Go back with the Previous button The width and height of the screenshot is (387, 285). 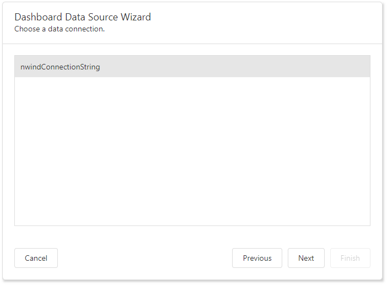(257, 258)
